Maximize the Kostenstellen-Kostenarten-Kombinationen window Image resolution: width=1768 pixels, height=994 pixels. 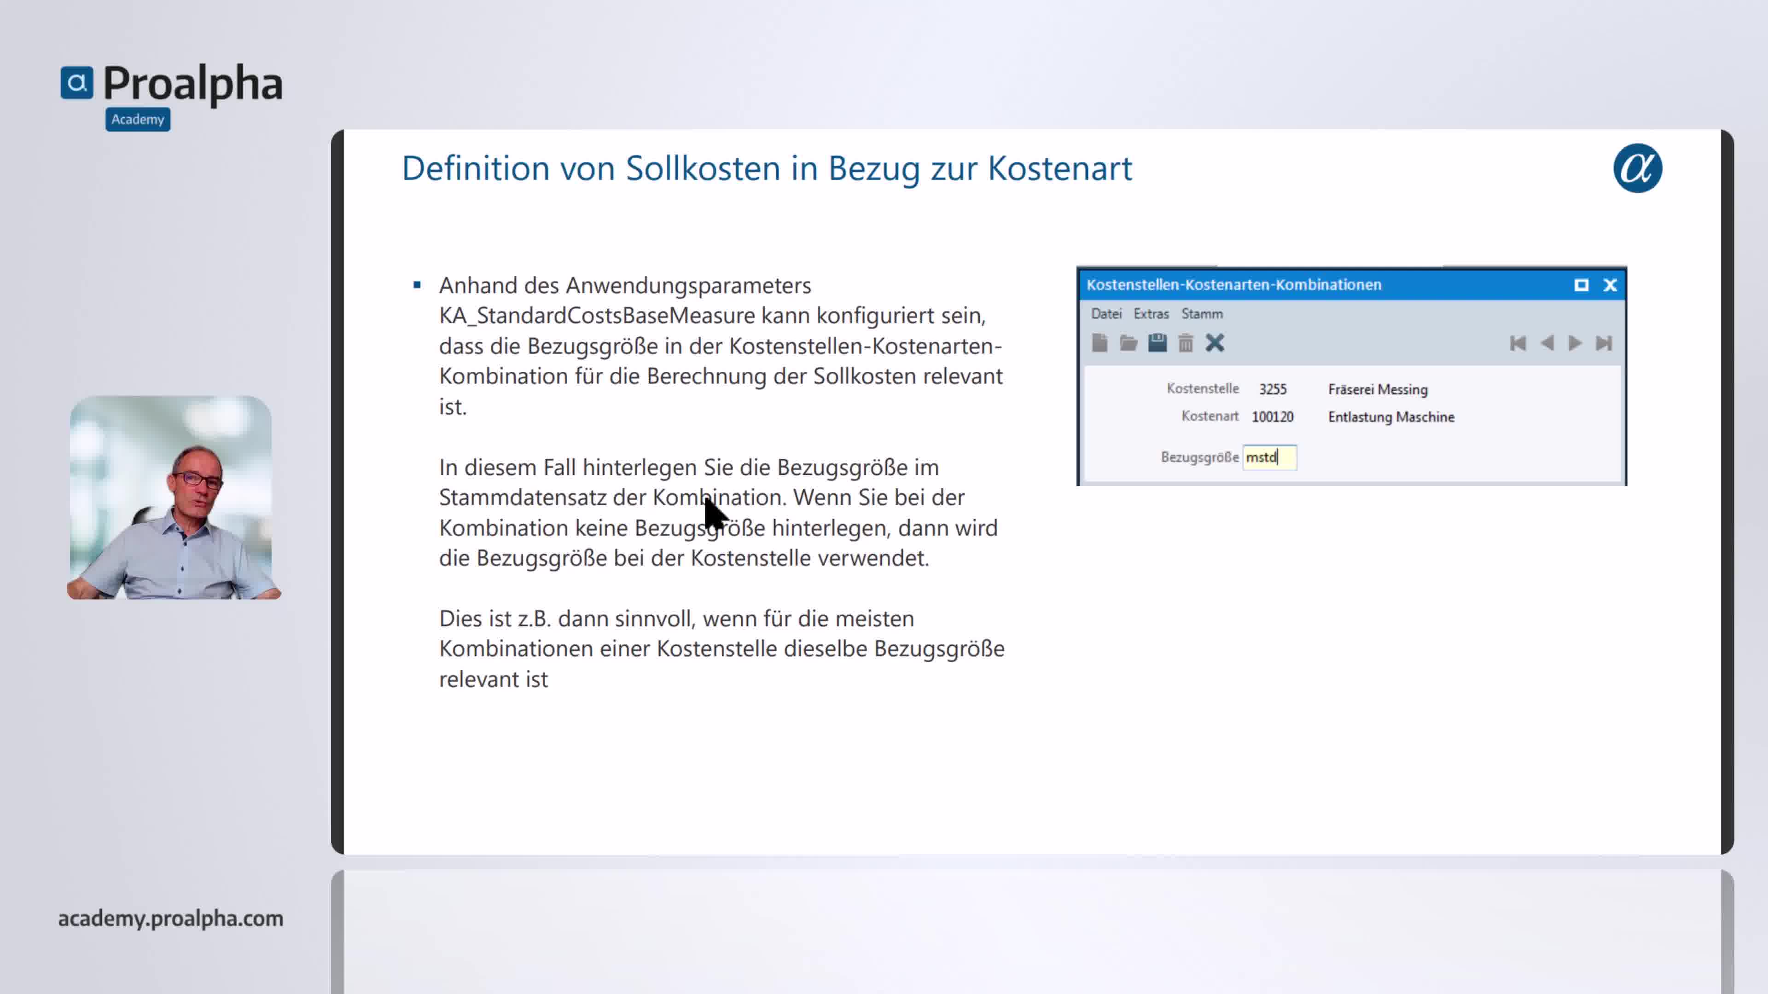1582,285
